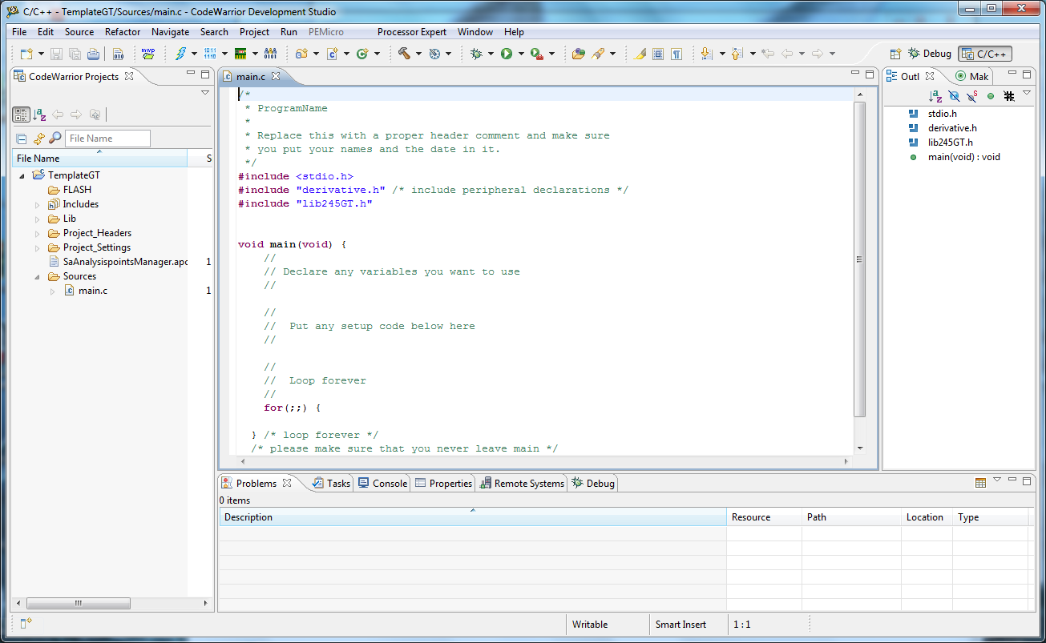Click the blue lightning Flash programmer icon
The image size is (1046, 643).
click(181, 54)
